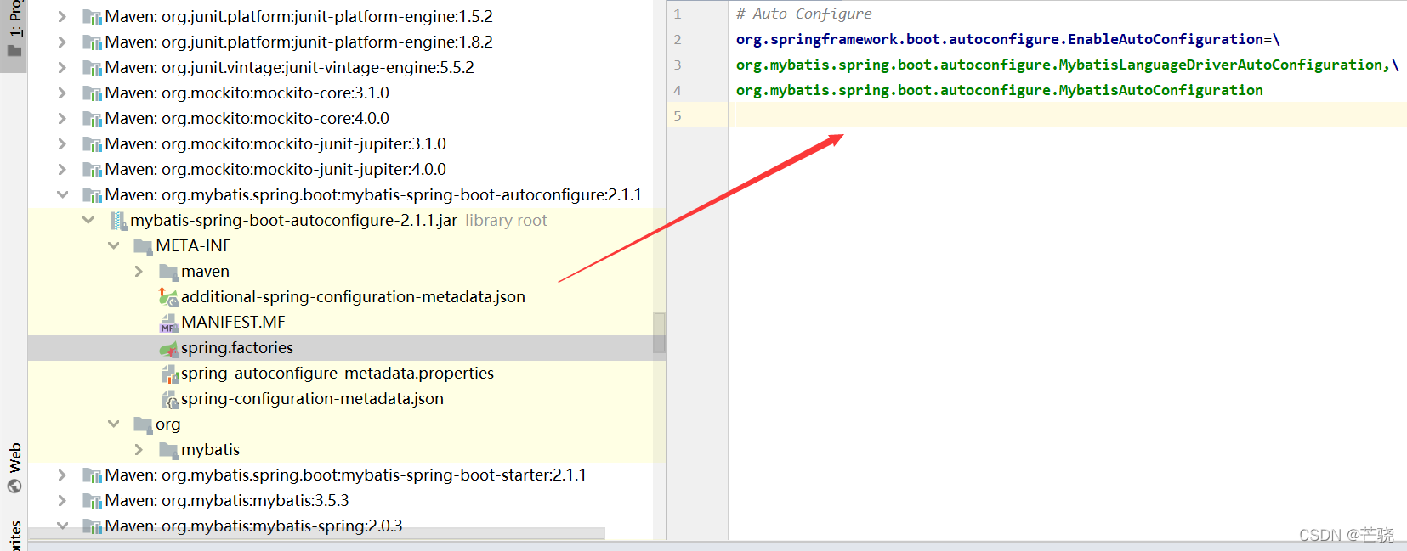Click library icon of mockito-core:4.0.0
Viewport: 1407px width, 551px height.
[92, 119]
